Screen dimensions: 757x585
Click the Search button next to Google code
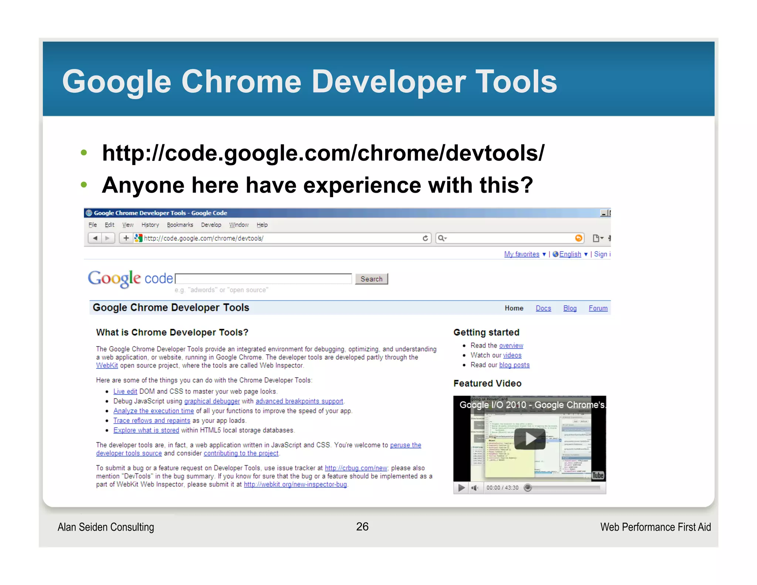[371, 279]
